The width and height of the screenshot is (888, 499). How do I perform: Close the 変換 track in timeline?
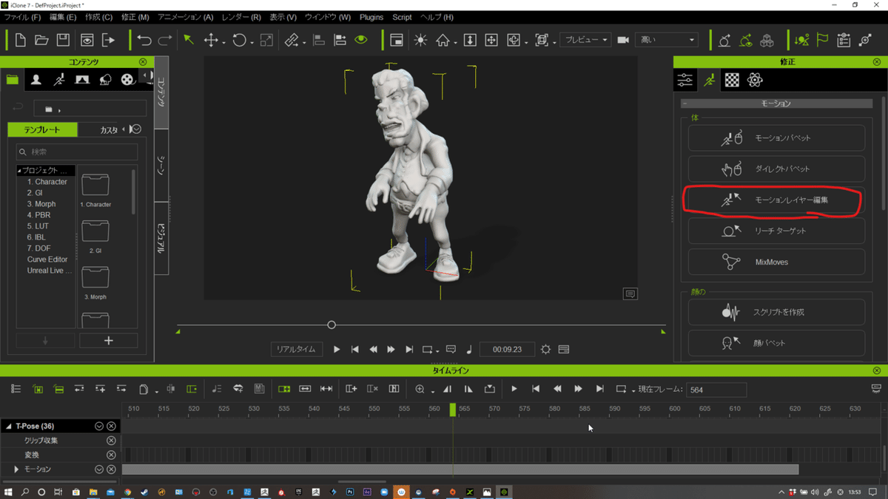(111, 455)
